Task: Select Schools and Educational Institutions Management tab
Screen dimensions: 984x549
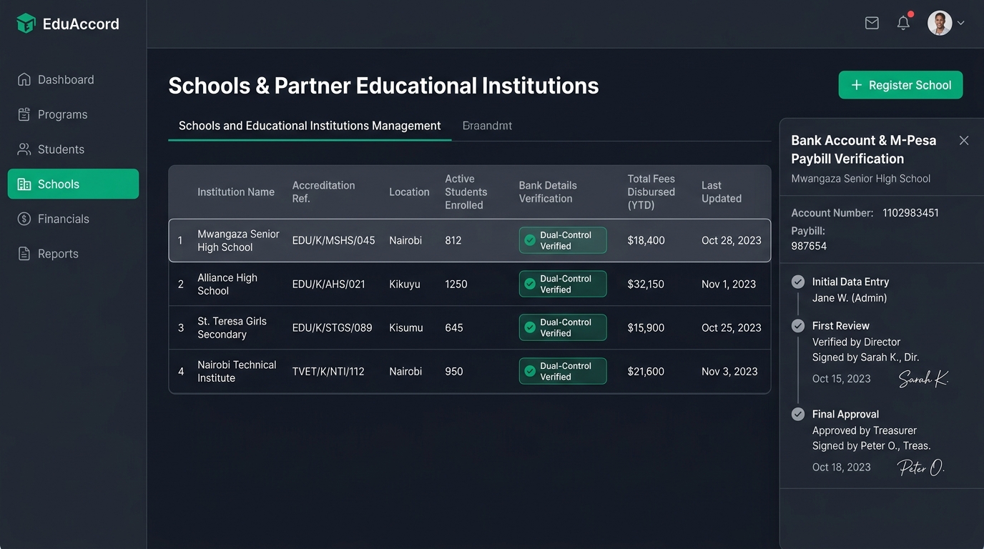Action: (x=310, y=126)
